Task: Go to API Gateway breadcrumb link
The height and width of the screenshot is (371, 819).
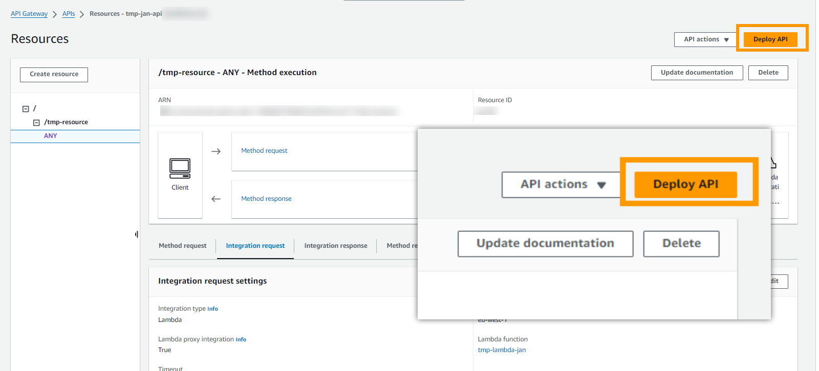Action: pyautogui.click(x=29, y=14)
